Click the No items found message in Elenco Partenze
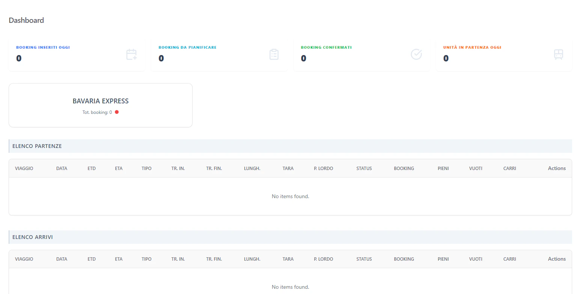Viewport: 583px width, 294px height. pos(290,196)
